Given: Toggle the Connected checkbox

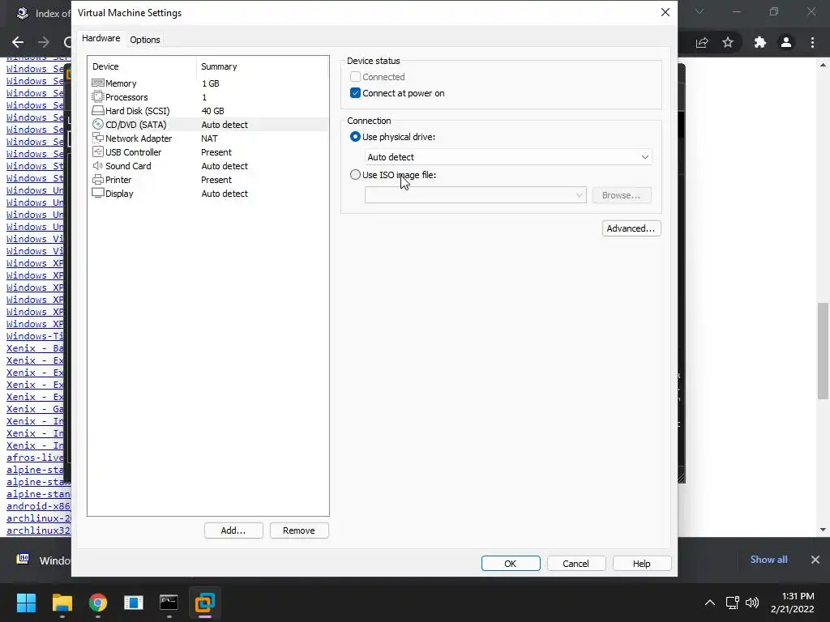Looking at the screenshot, I should 355,77.
